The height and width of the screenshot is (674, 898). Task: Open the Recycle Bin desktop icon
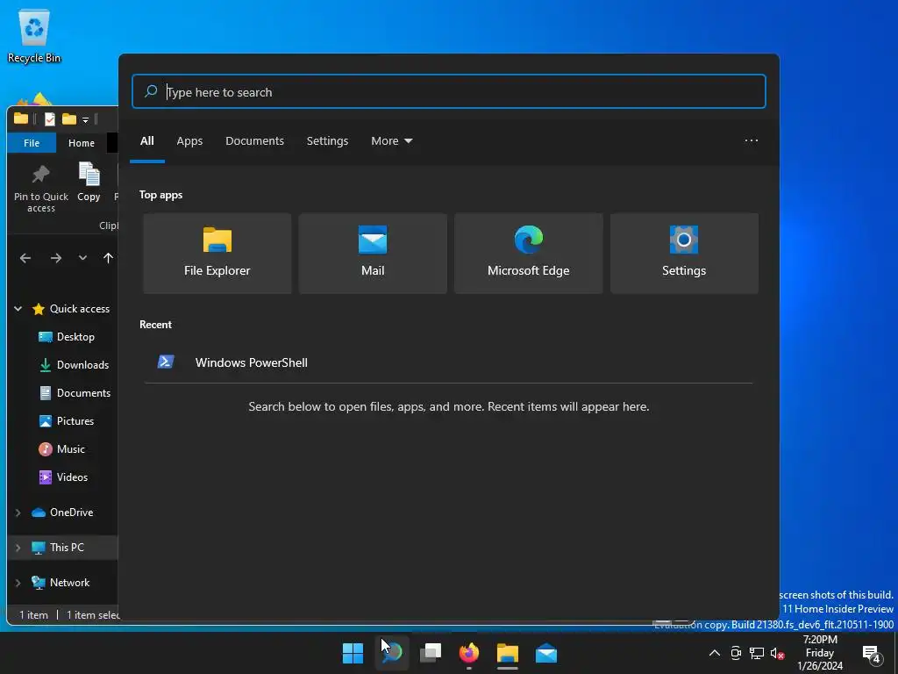[34, 35]
